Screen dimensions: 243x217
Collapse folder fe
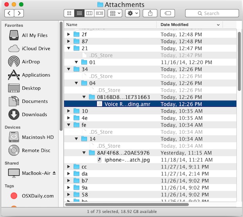click(x=69, y=125)
